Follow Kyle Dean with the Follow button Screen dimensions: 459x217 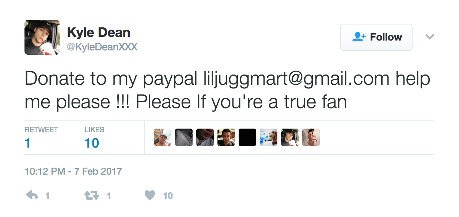click(x=376, y=37)
